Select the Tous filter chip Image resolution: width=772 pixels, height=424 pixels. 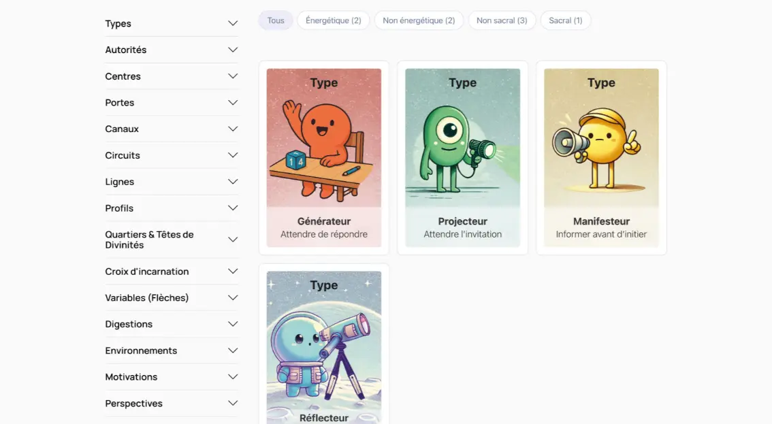276,20
